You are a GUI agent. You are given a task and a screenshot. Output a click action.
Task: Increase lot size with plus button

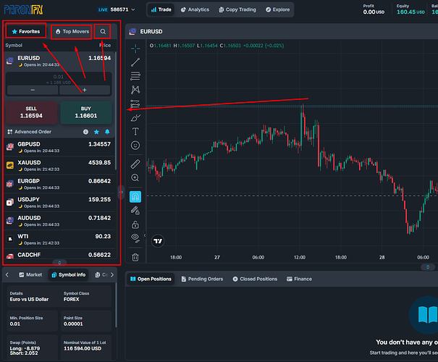85,90
